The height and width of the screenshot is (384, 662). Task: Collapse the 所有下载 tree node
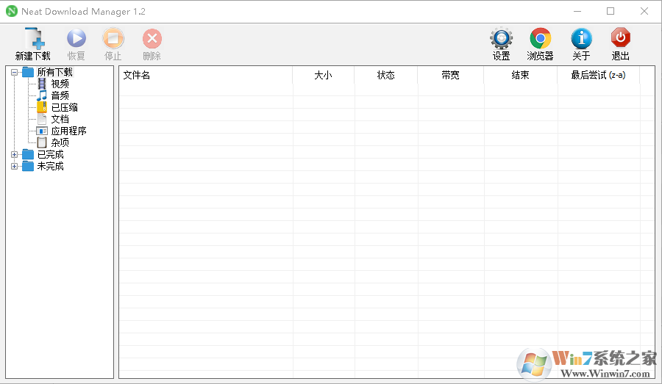click(x=14, y=72)
